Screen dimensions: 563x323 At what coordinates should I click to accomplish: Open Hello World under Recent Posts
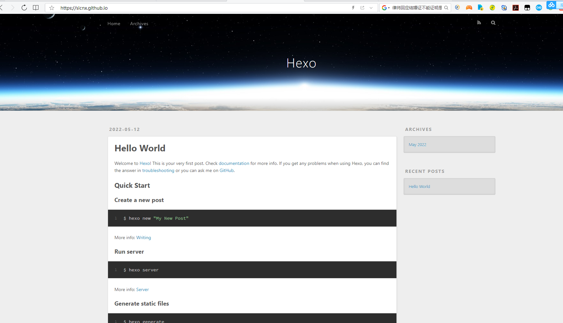click(x=419, y=187)
